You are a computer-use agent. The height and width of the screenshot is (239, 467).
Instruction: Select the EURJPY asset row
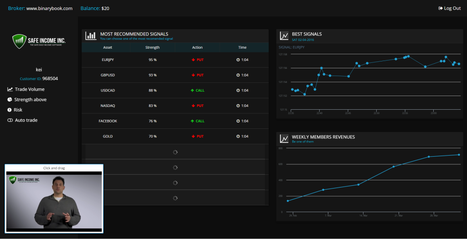(x=175, y=60)
